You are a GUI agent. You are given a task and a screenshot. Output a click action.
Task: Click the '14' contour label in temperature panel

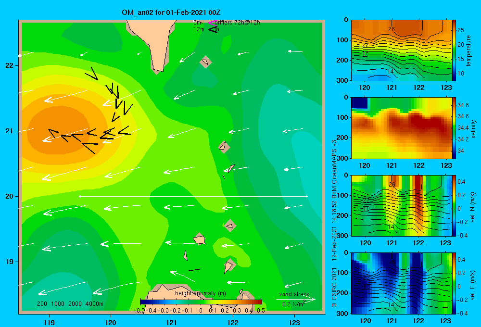click(x=391, y=72)
